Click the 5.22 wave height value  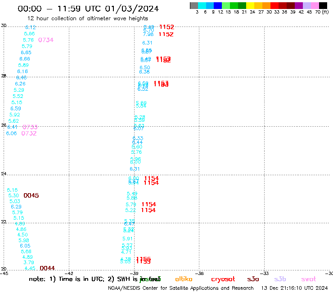[x=130, y=210]
